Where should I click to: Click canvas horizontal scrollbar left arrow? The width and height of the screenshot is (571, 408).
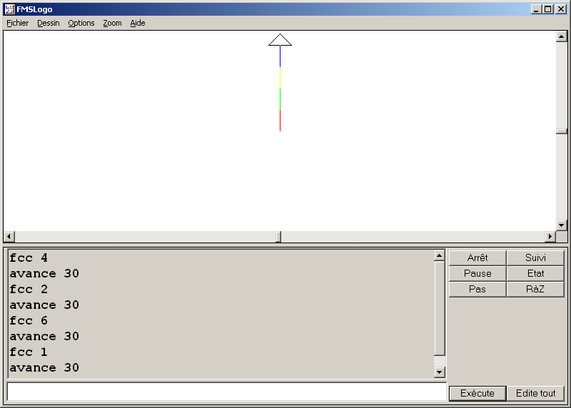(9, 237)
